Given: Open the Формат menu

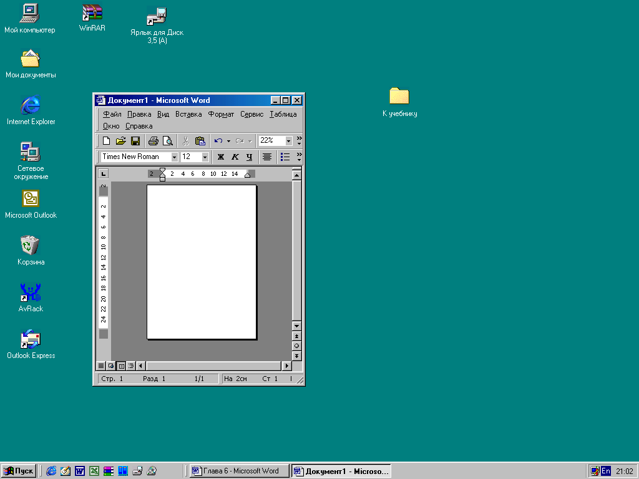Looking at the screenshot, I should [221, 114].
